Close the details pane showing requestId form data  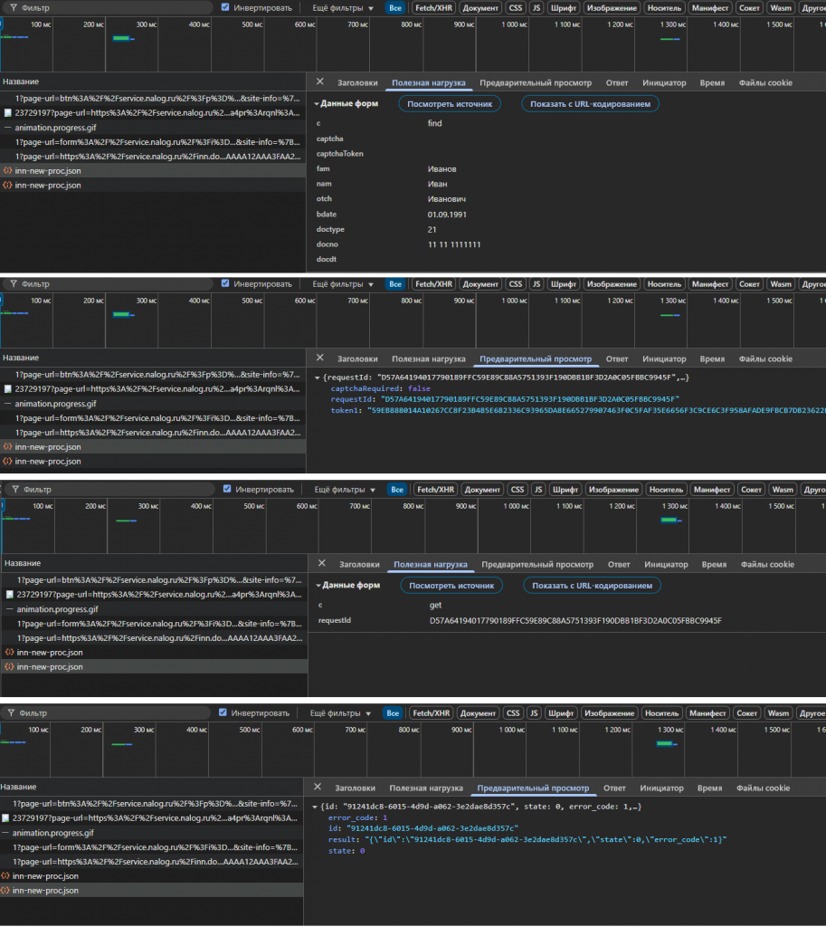pos(321,563)
